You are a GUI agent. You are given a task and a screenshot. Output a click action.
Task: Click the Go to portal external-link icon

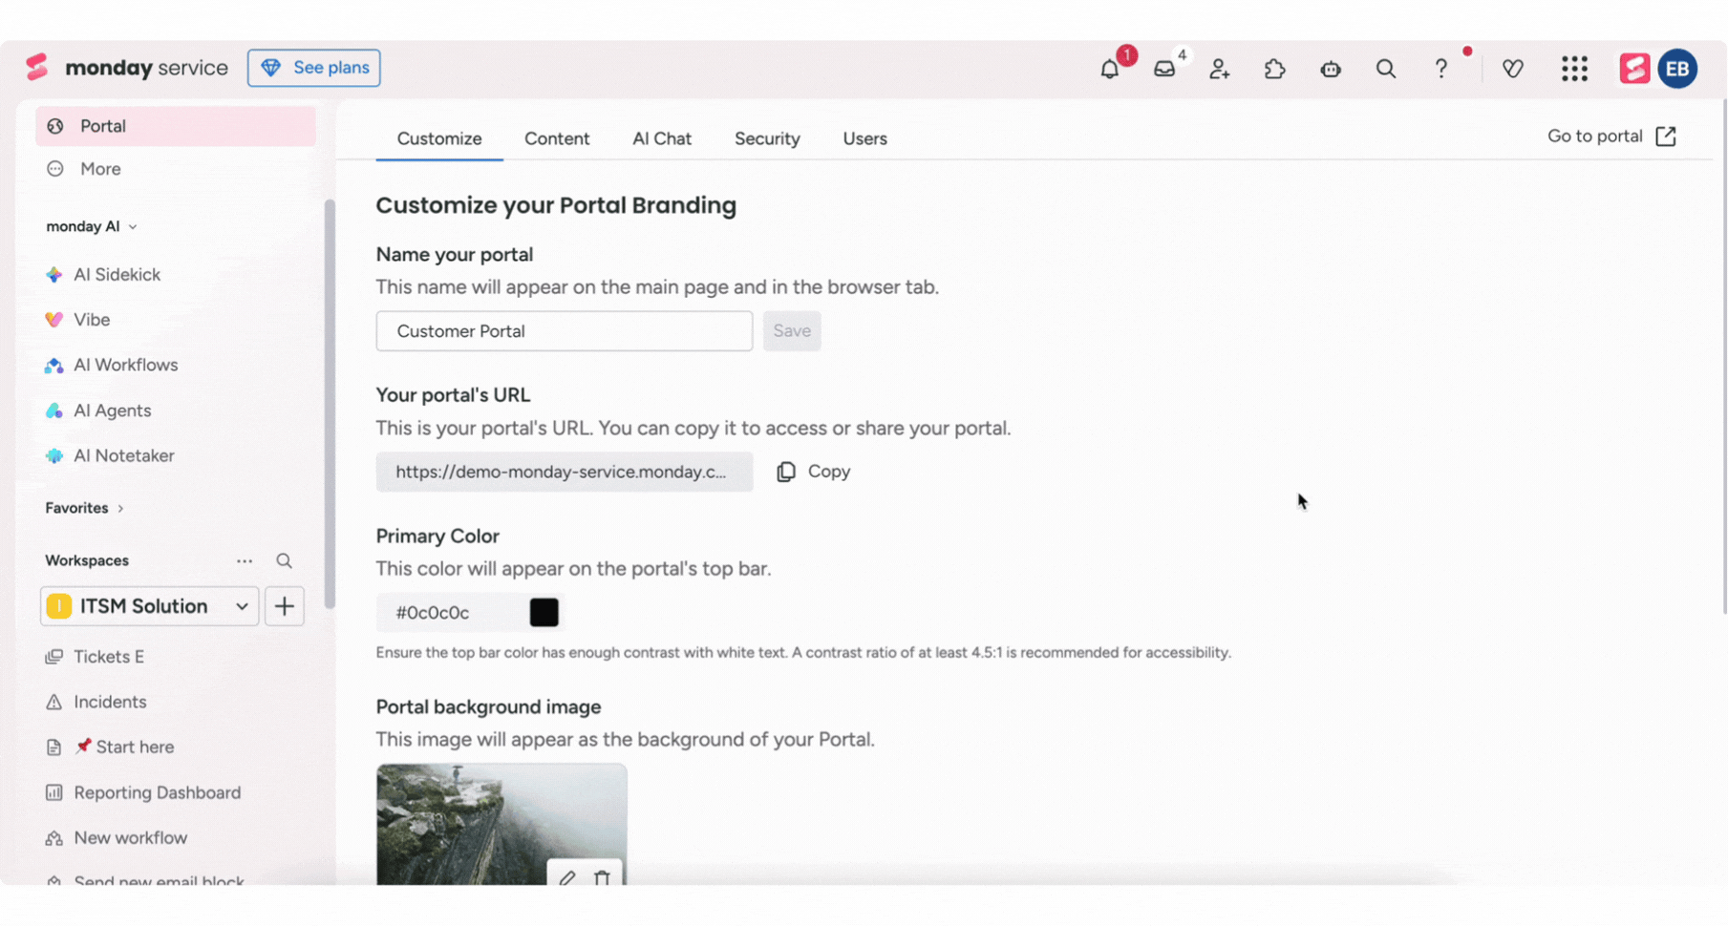(1666, 137)
